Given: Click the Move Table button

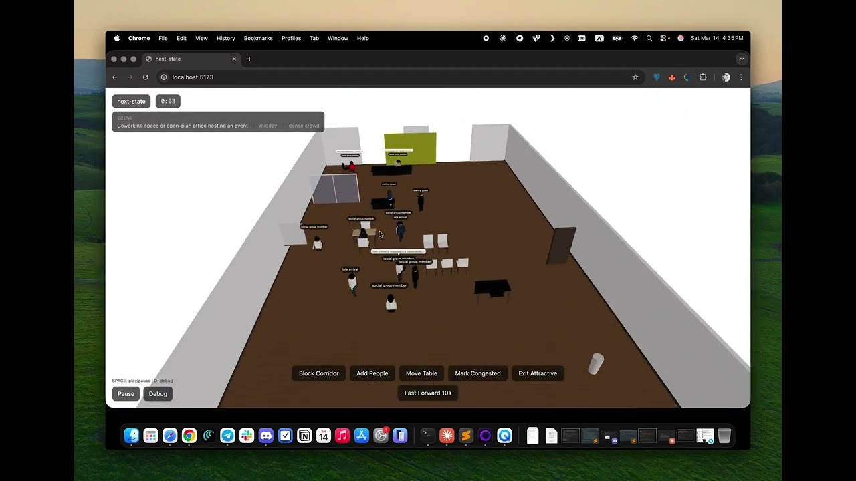Looking at the screenshot, I should (x=421, y=373).
